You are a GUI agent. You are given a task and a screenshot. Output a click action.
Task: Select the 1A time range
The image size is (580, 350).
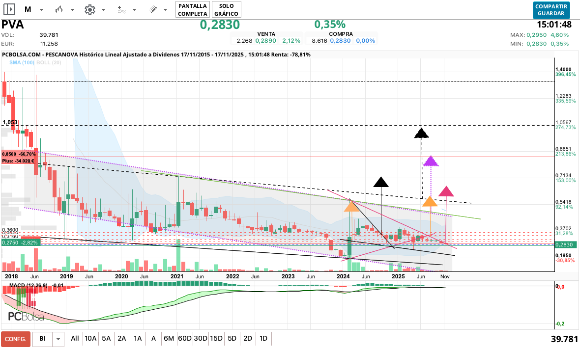(138, 339)
